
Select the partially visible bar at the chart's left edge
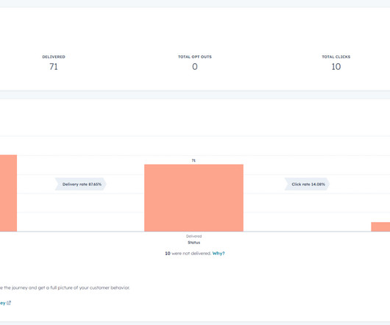[x=8, y=193]
